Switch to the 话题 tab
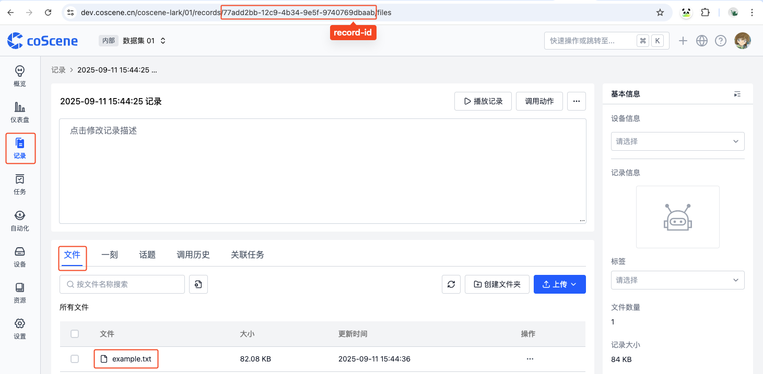The image size is (763, 374). pos(147,255)
